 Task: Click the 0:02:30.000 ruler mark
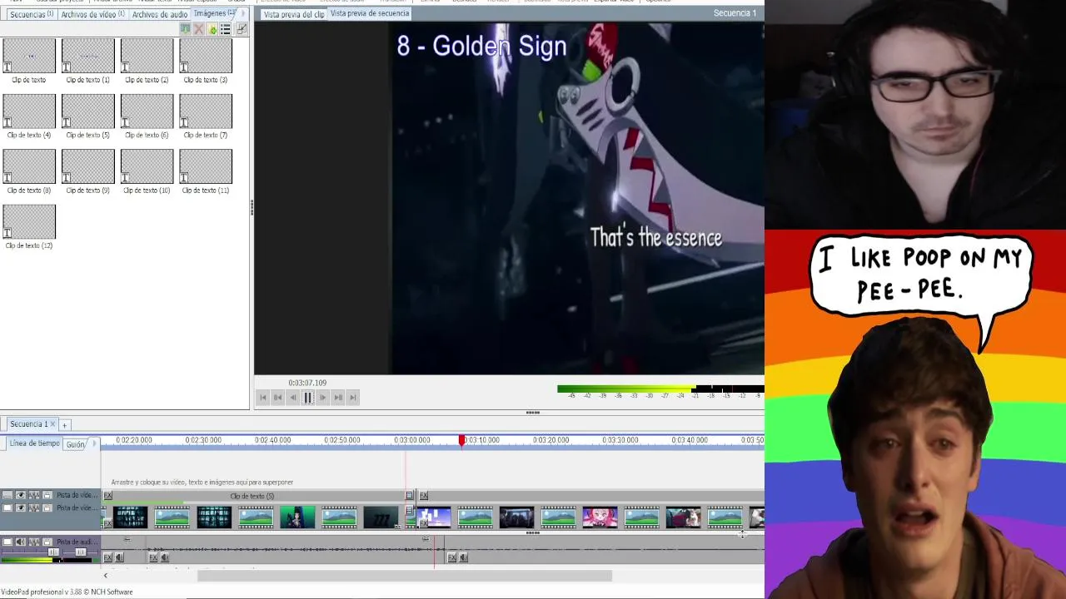[203, 440]
